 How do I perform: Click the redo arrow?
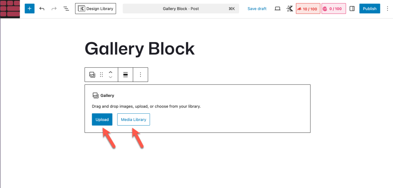54,8
